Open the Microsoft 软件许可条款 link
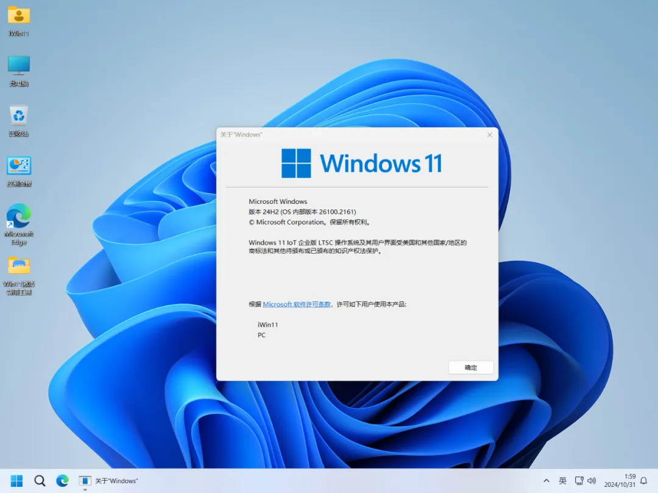The image size is (658, 493). pos(297,304)
